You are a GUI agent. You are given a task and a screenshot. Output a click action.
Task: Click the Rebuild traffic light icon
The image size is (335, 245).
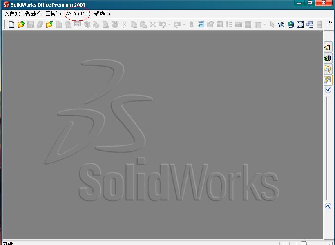[192, 24]
